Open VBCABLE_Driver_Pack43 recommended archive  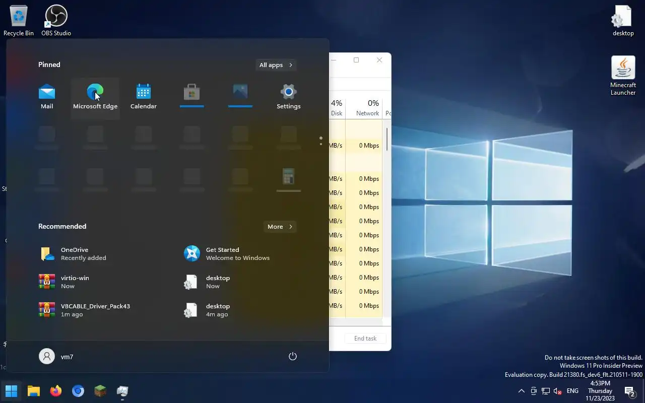103,310
